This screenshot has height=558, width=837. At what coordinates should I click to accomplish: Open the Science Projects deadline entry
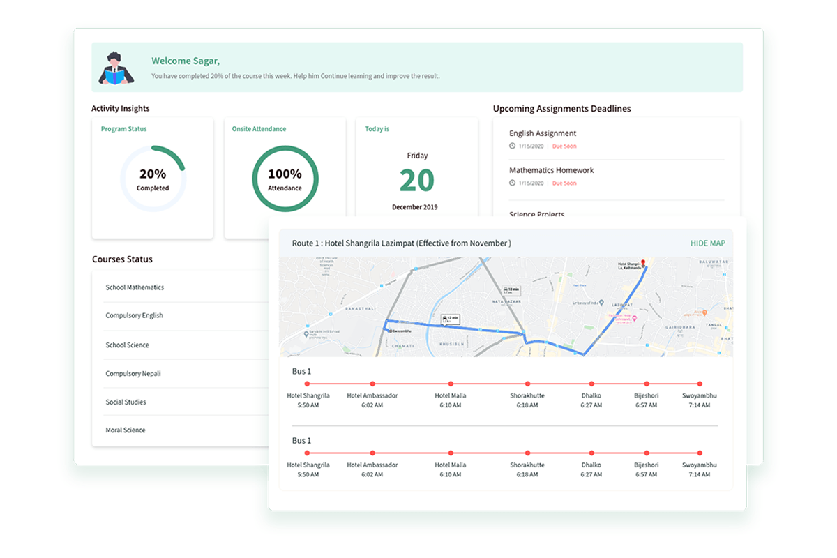pyautogui.click(x=537, y=214)
